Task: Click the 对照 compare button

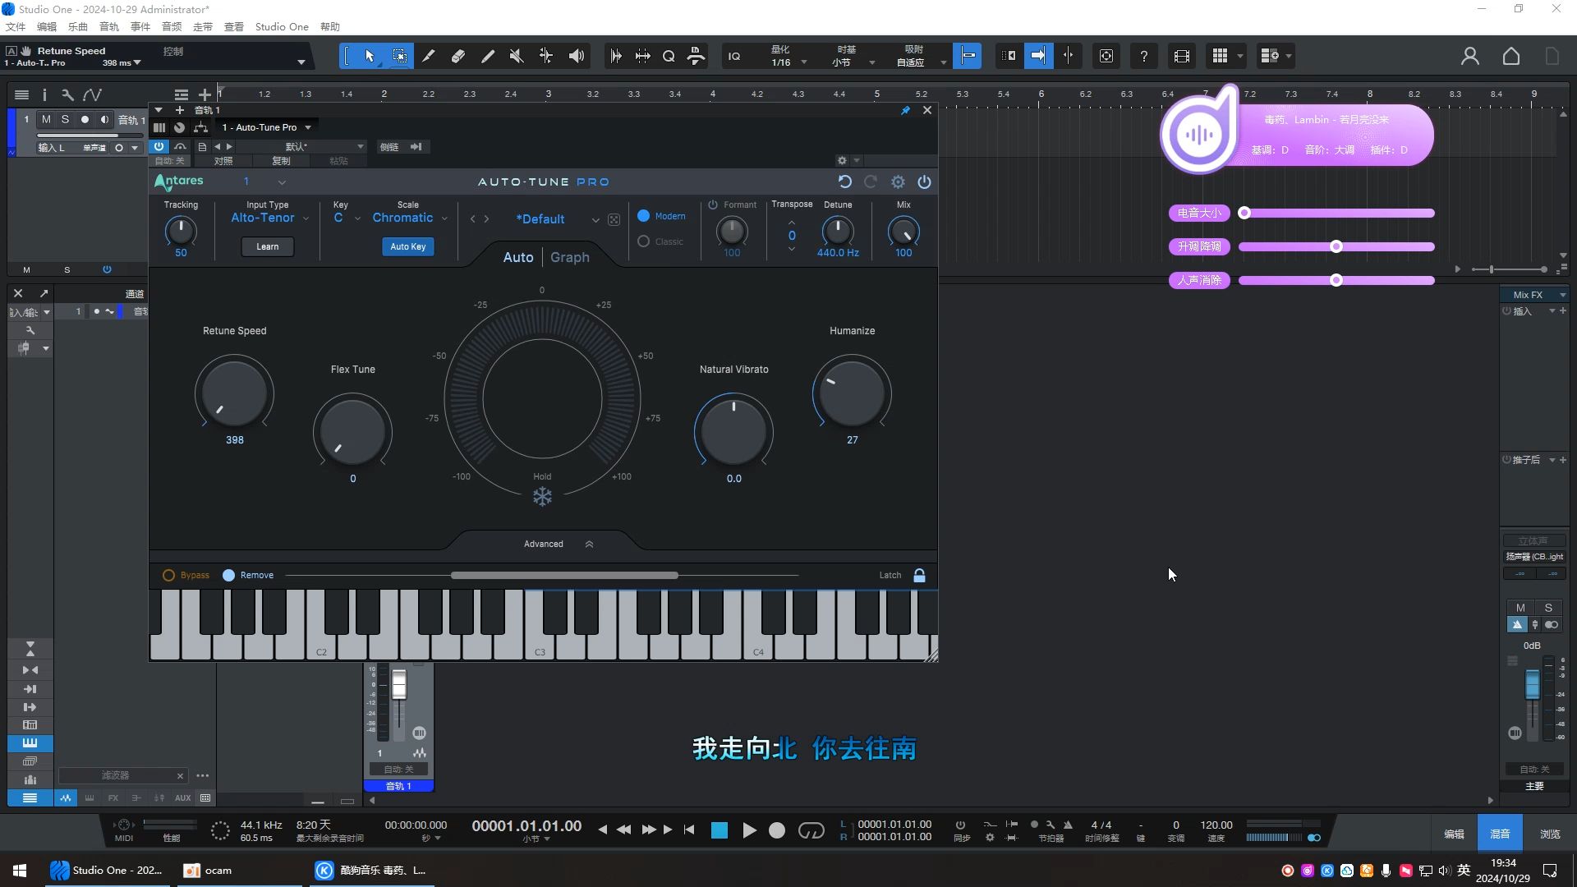Action: (x=223, y=161)
